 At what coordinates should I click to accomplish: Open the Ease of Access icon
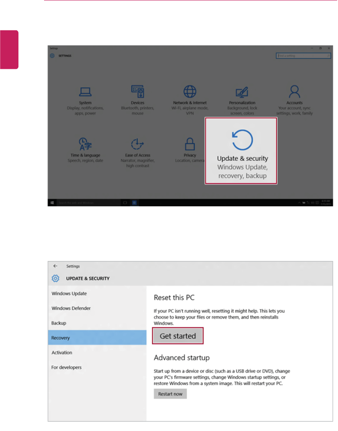point(137,144)
